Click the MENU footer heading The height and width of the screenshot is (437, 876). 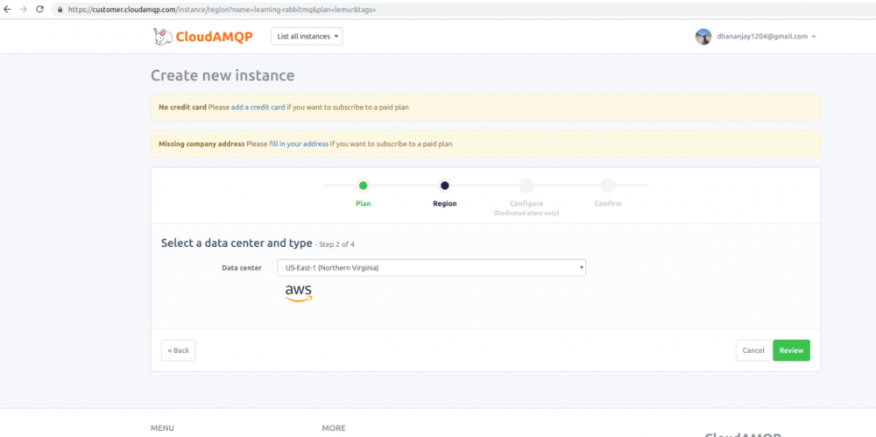[162, 428]
